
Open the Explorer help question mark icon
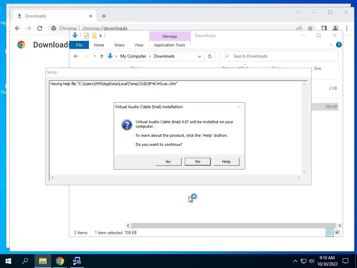339,45
